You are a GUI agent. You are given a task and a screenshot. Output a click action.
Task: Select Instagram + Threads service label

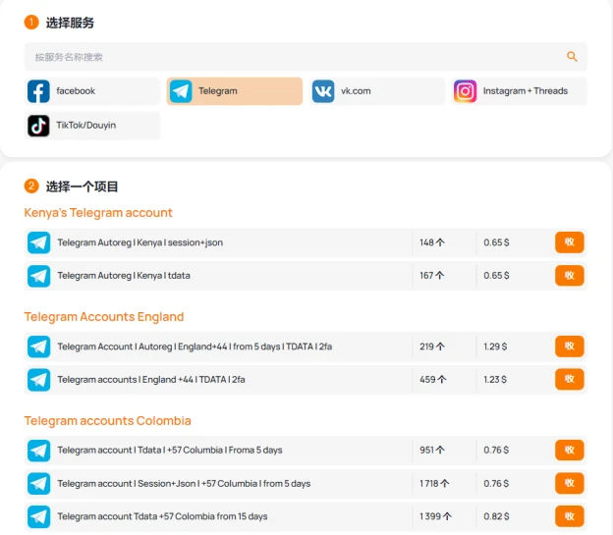point(526,91)
